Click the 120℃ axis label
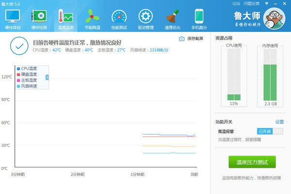The image size is (291, 194). click(x=7, y=77)
